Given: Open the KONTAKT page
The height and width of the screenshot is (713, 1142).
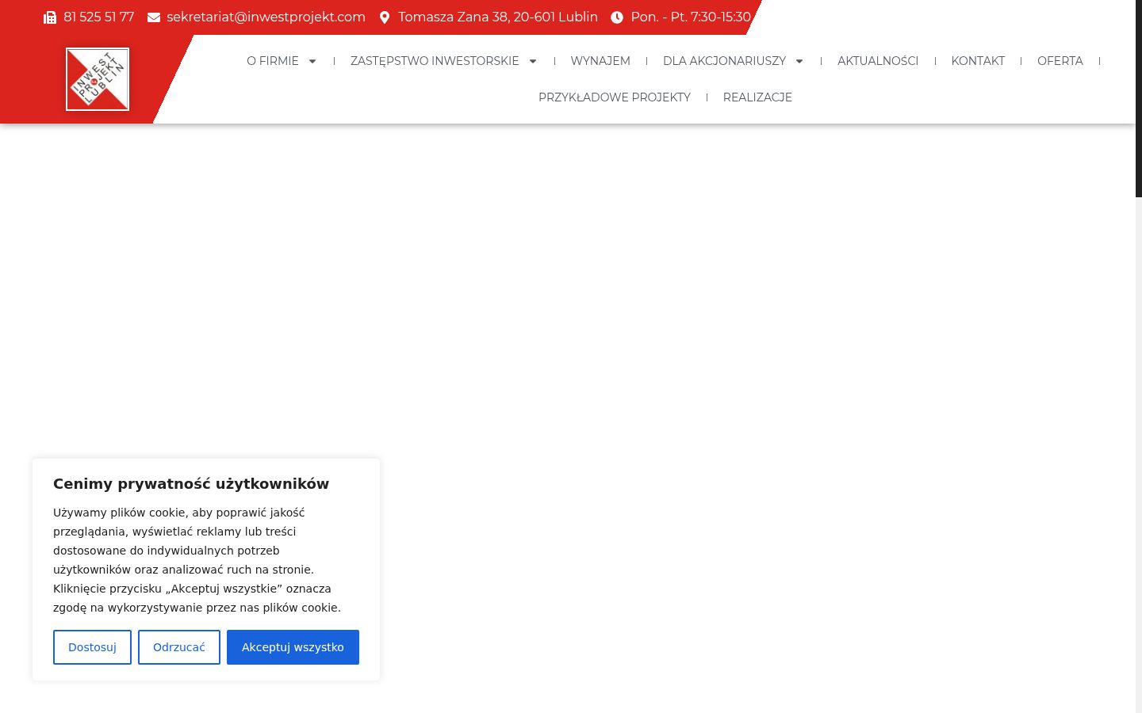Looking at the screenshot, I should click(x=978, y=61).
